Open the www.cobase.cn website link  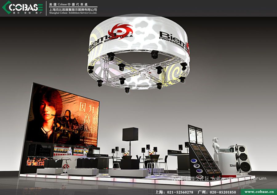(x=259, y=192)
